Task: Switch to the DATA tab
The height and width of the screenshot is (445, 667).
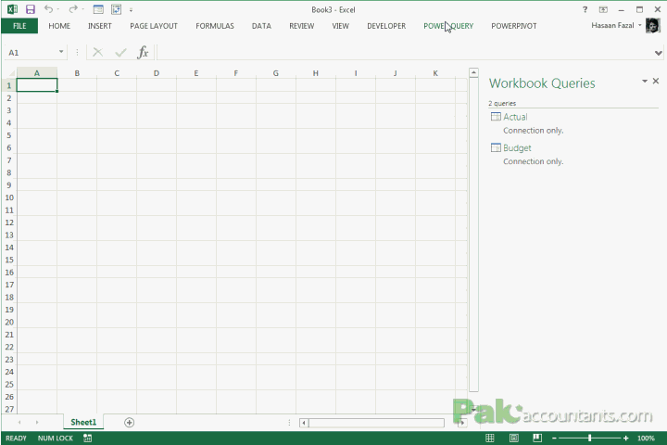Action: [x=261, y=26]
